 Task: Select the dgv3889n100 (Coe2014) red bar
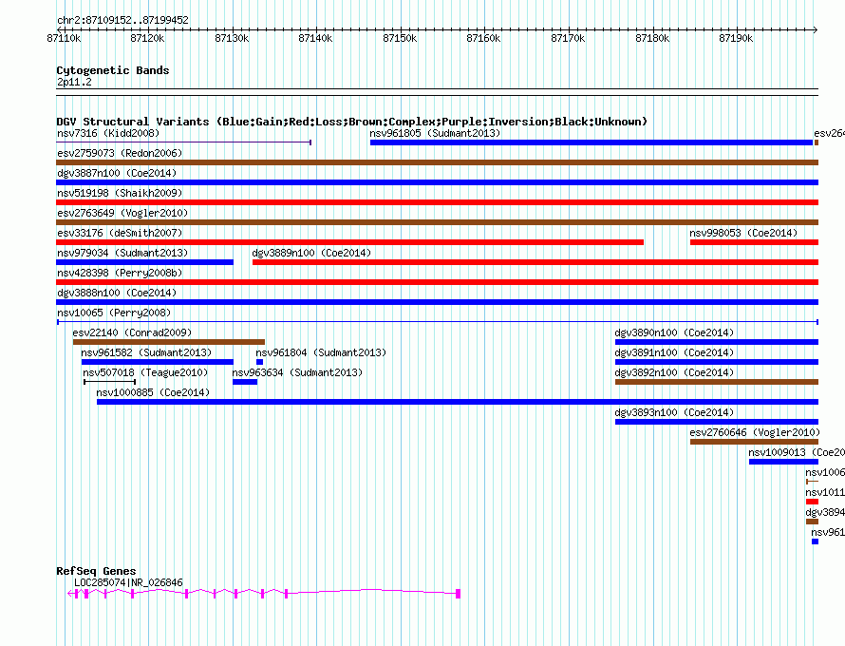[x=535, y=262]
